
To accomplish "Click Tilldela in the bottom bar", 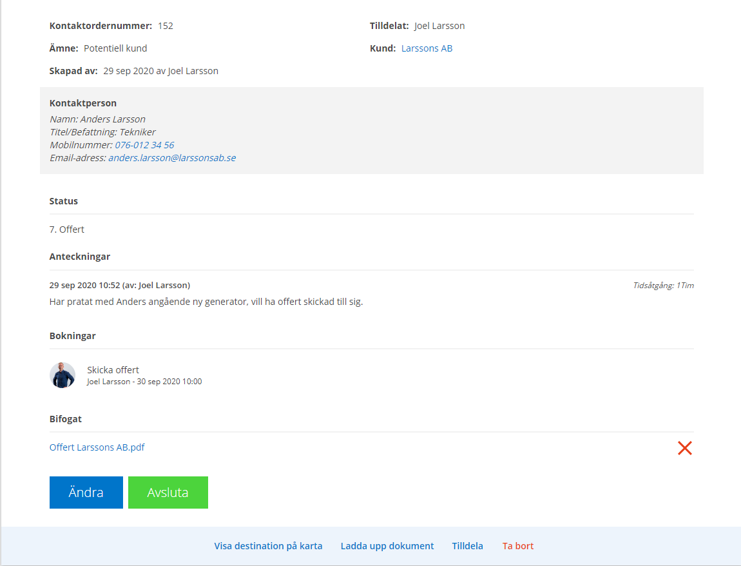I will point(467,546).
